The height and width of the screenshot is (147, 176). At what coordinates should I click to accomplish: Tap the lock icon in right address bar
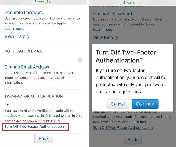[x=124, y=2]
